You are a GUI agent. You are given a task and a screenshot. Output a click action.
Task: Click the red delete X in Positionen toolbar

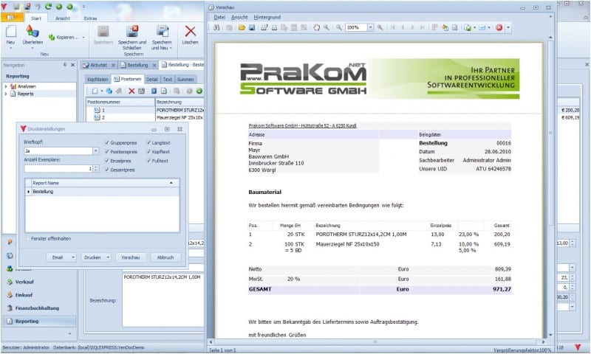[x=131, y=90]
